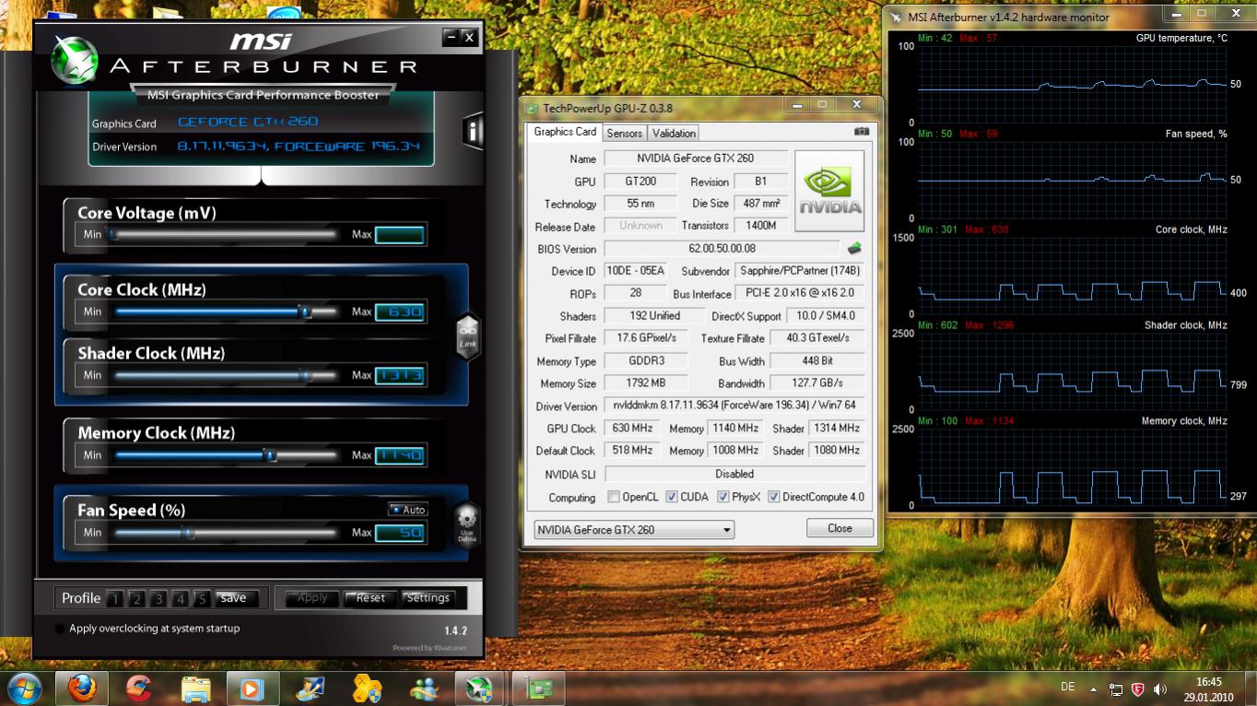Open the Windows Start menu
This screenshot has width=1257, height=706.
point(25,688)
